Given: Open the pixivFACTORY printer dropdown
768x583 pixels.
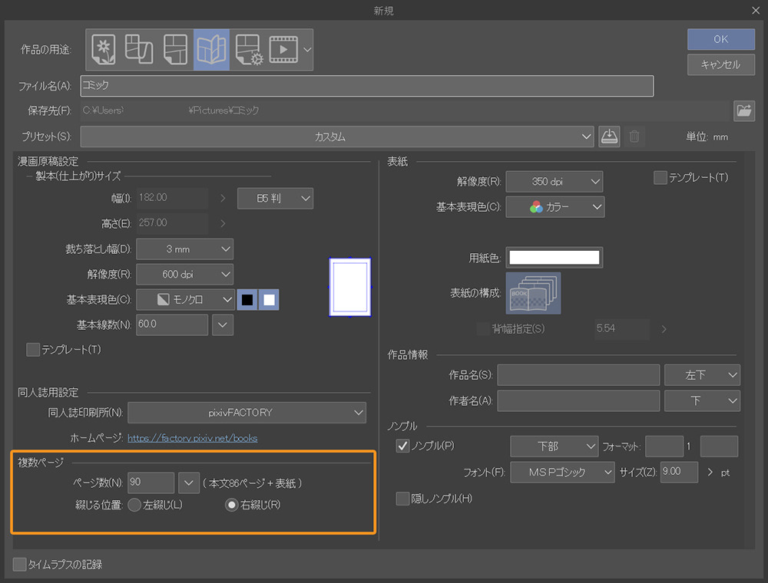Looking at the screenshot, I should (247, 413).
